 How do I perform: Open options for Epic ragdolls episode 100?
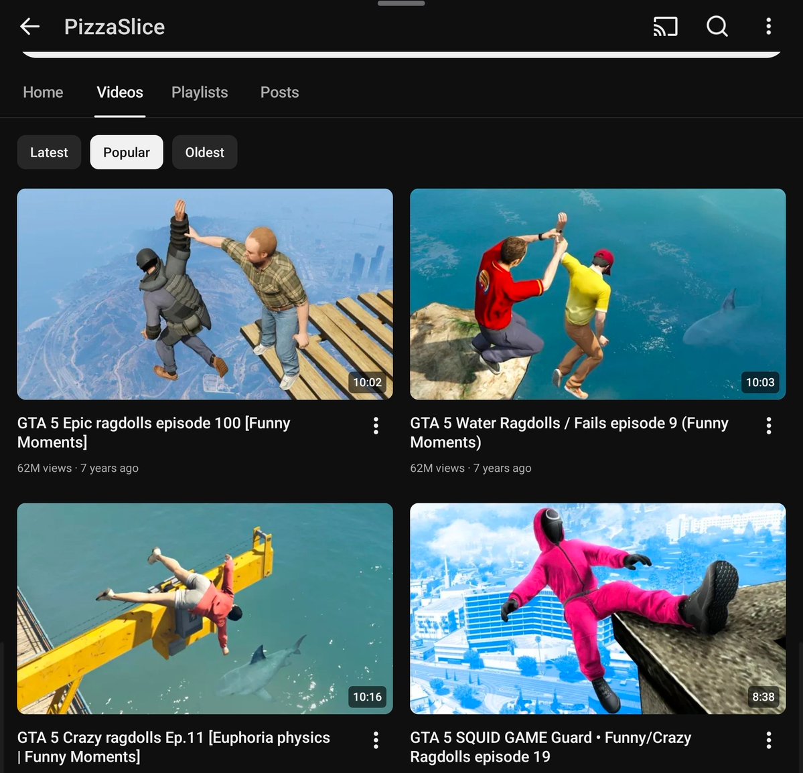click(376, 426)
